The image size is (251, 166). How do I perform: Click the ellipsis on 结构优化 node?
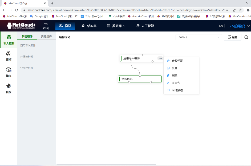pyautogui.click(x=158, y=79)
